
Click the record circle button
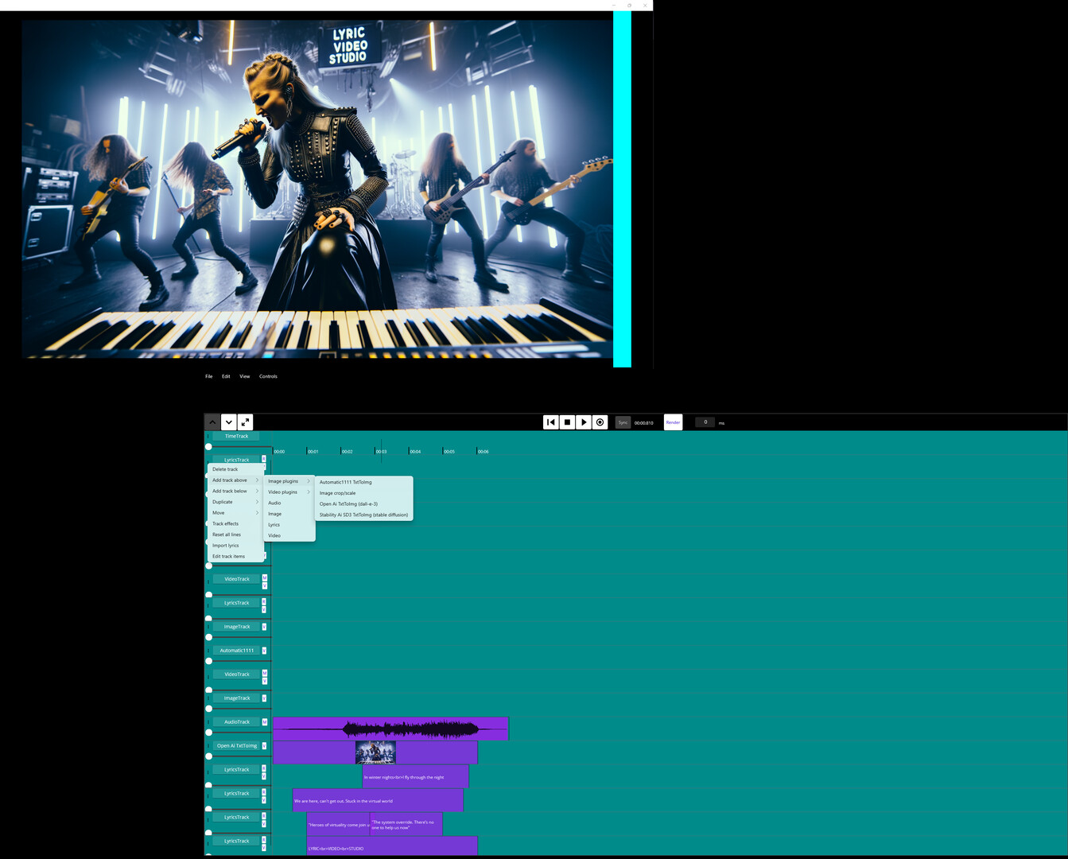pyautogui.click(x=600, y=422)
